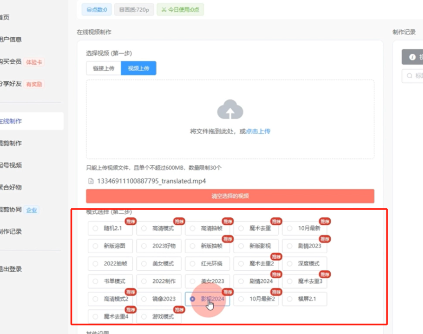This screenshot has height=334, width=423.
Task: Open 起号视频 in the sidebar
Action: click(x=11, y=165)
